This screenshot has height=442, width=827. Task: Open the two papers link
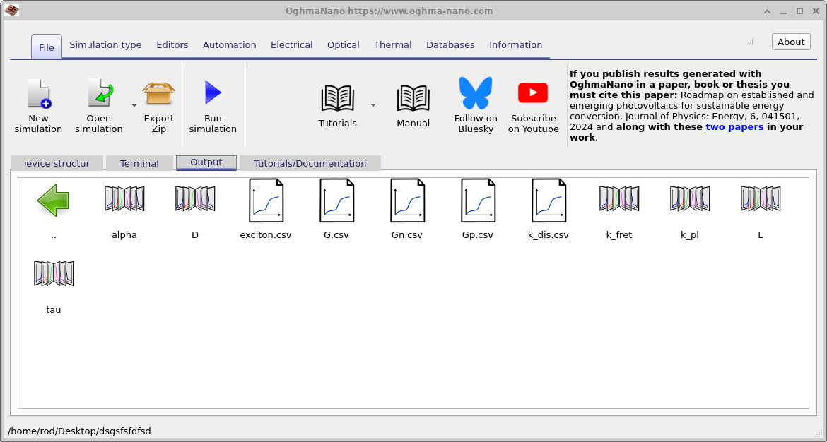point(734,127)
